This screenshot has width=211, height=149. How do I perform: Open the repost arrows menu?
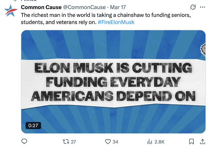point(65,142)
